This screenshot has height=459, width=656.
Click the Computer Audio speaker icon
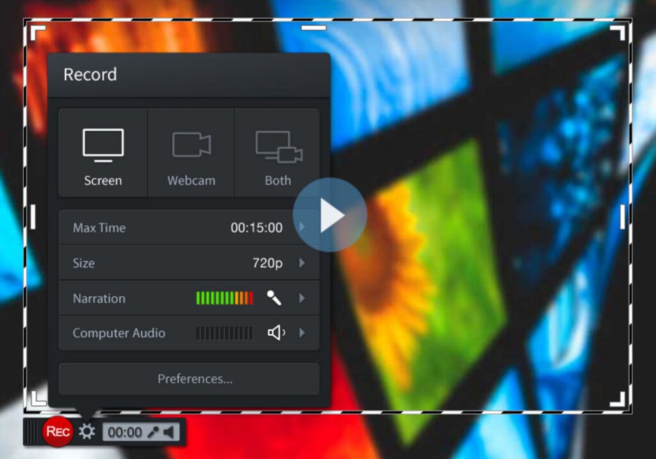coord(276,333)
